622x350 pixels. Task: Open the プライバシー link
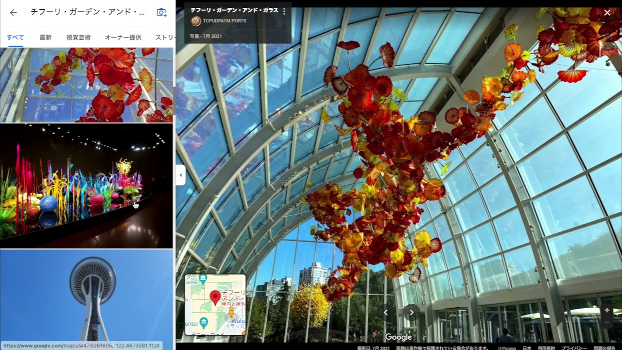point(574,348)
